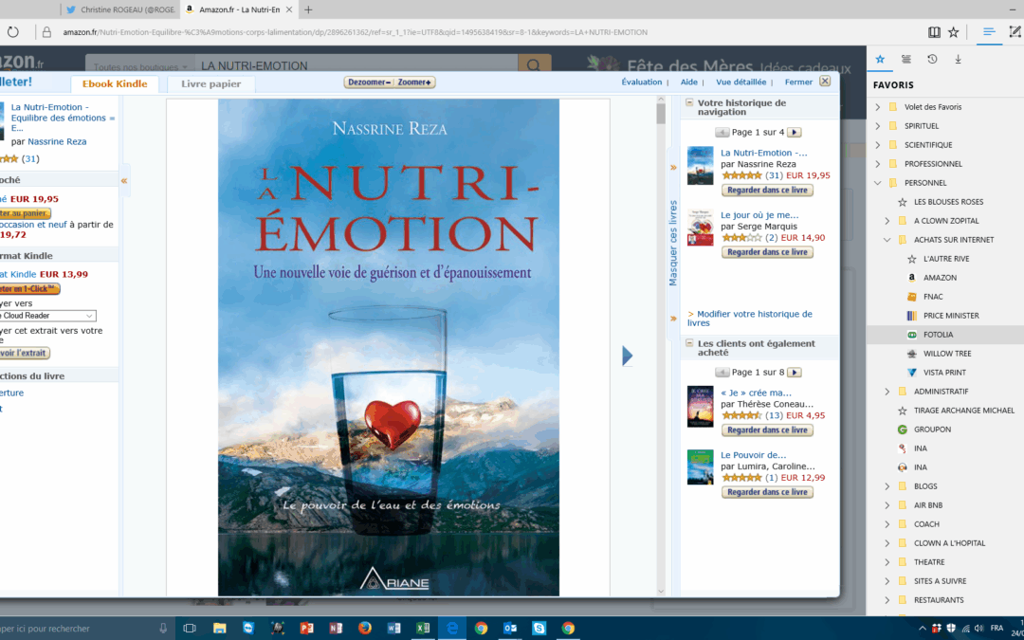1024x640 pixels.
Task: Regarder dans ce livre for Thérèse Coneau
Action: 767,430
